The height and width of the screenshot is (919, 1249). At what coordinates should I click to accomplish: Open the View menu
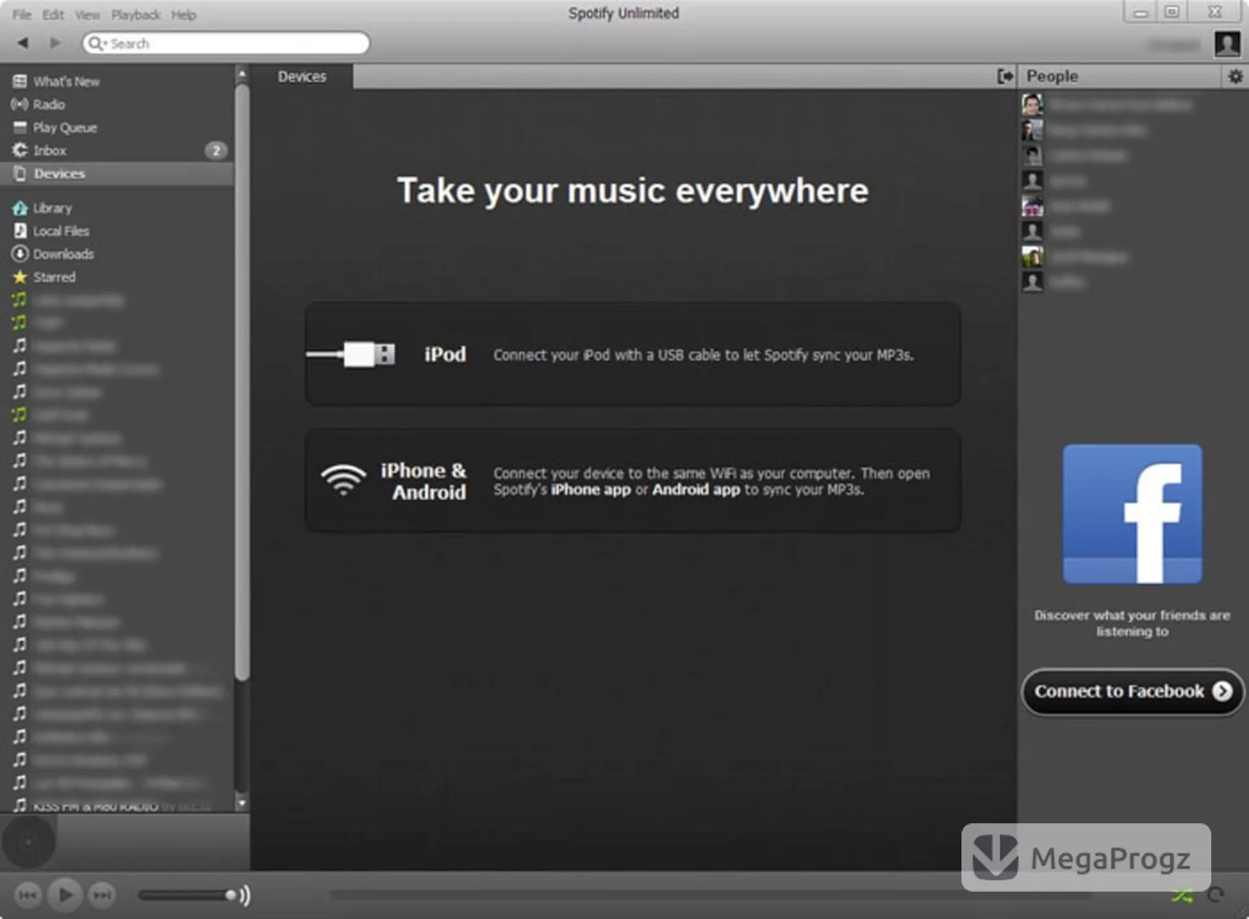(x=87, y=14)
